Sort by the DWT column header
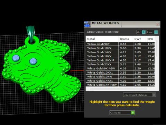The image size is (166, 125). coord(139,39)
